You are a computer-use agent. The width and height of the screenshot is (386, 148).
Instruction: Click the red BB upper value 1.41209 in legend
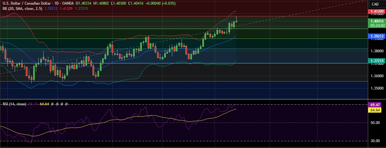pyautogui.click(x=66, y=8)
